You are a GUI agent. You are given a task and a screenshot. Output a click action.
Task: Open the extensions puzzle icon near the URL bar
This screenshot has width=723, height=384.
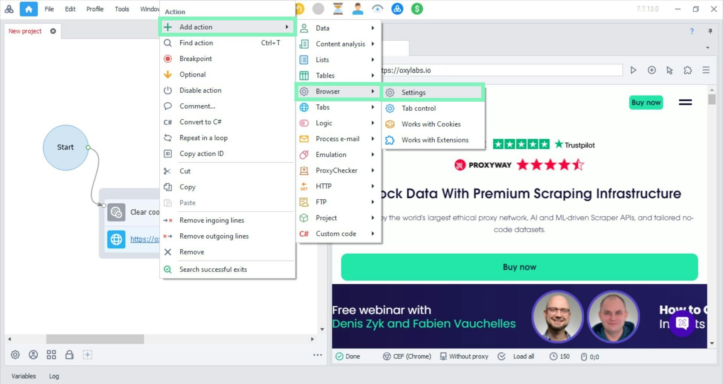688,70
